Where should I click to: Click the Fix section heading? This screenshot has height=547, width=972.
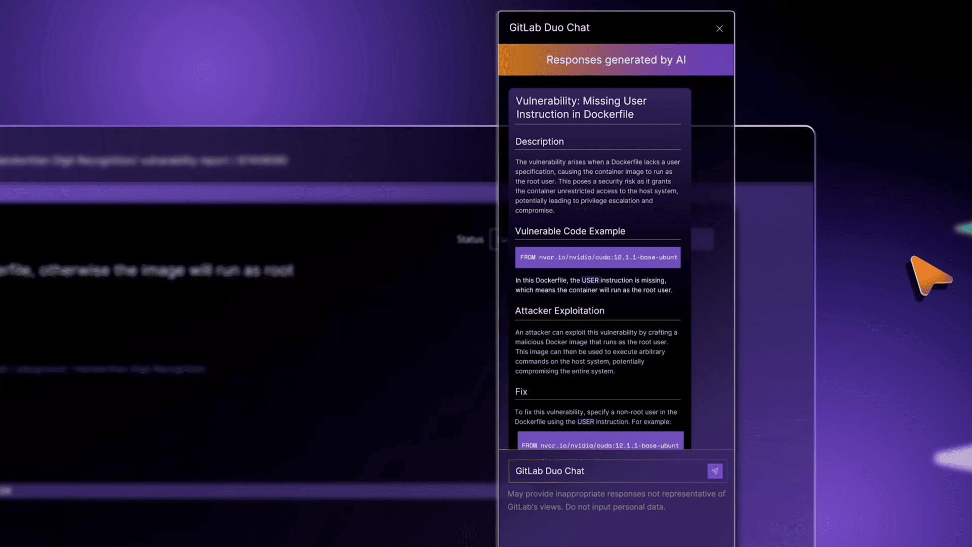click(521, 392)
